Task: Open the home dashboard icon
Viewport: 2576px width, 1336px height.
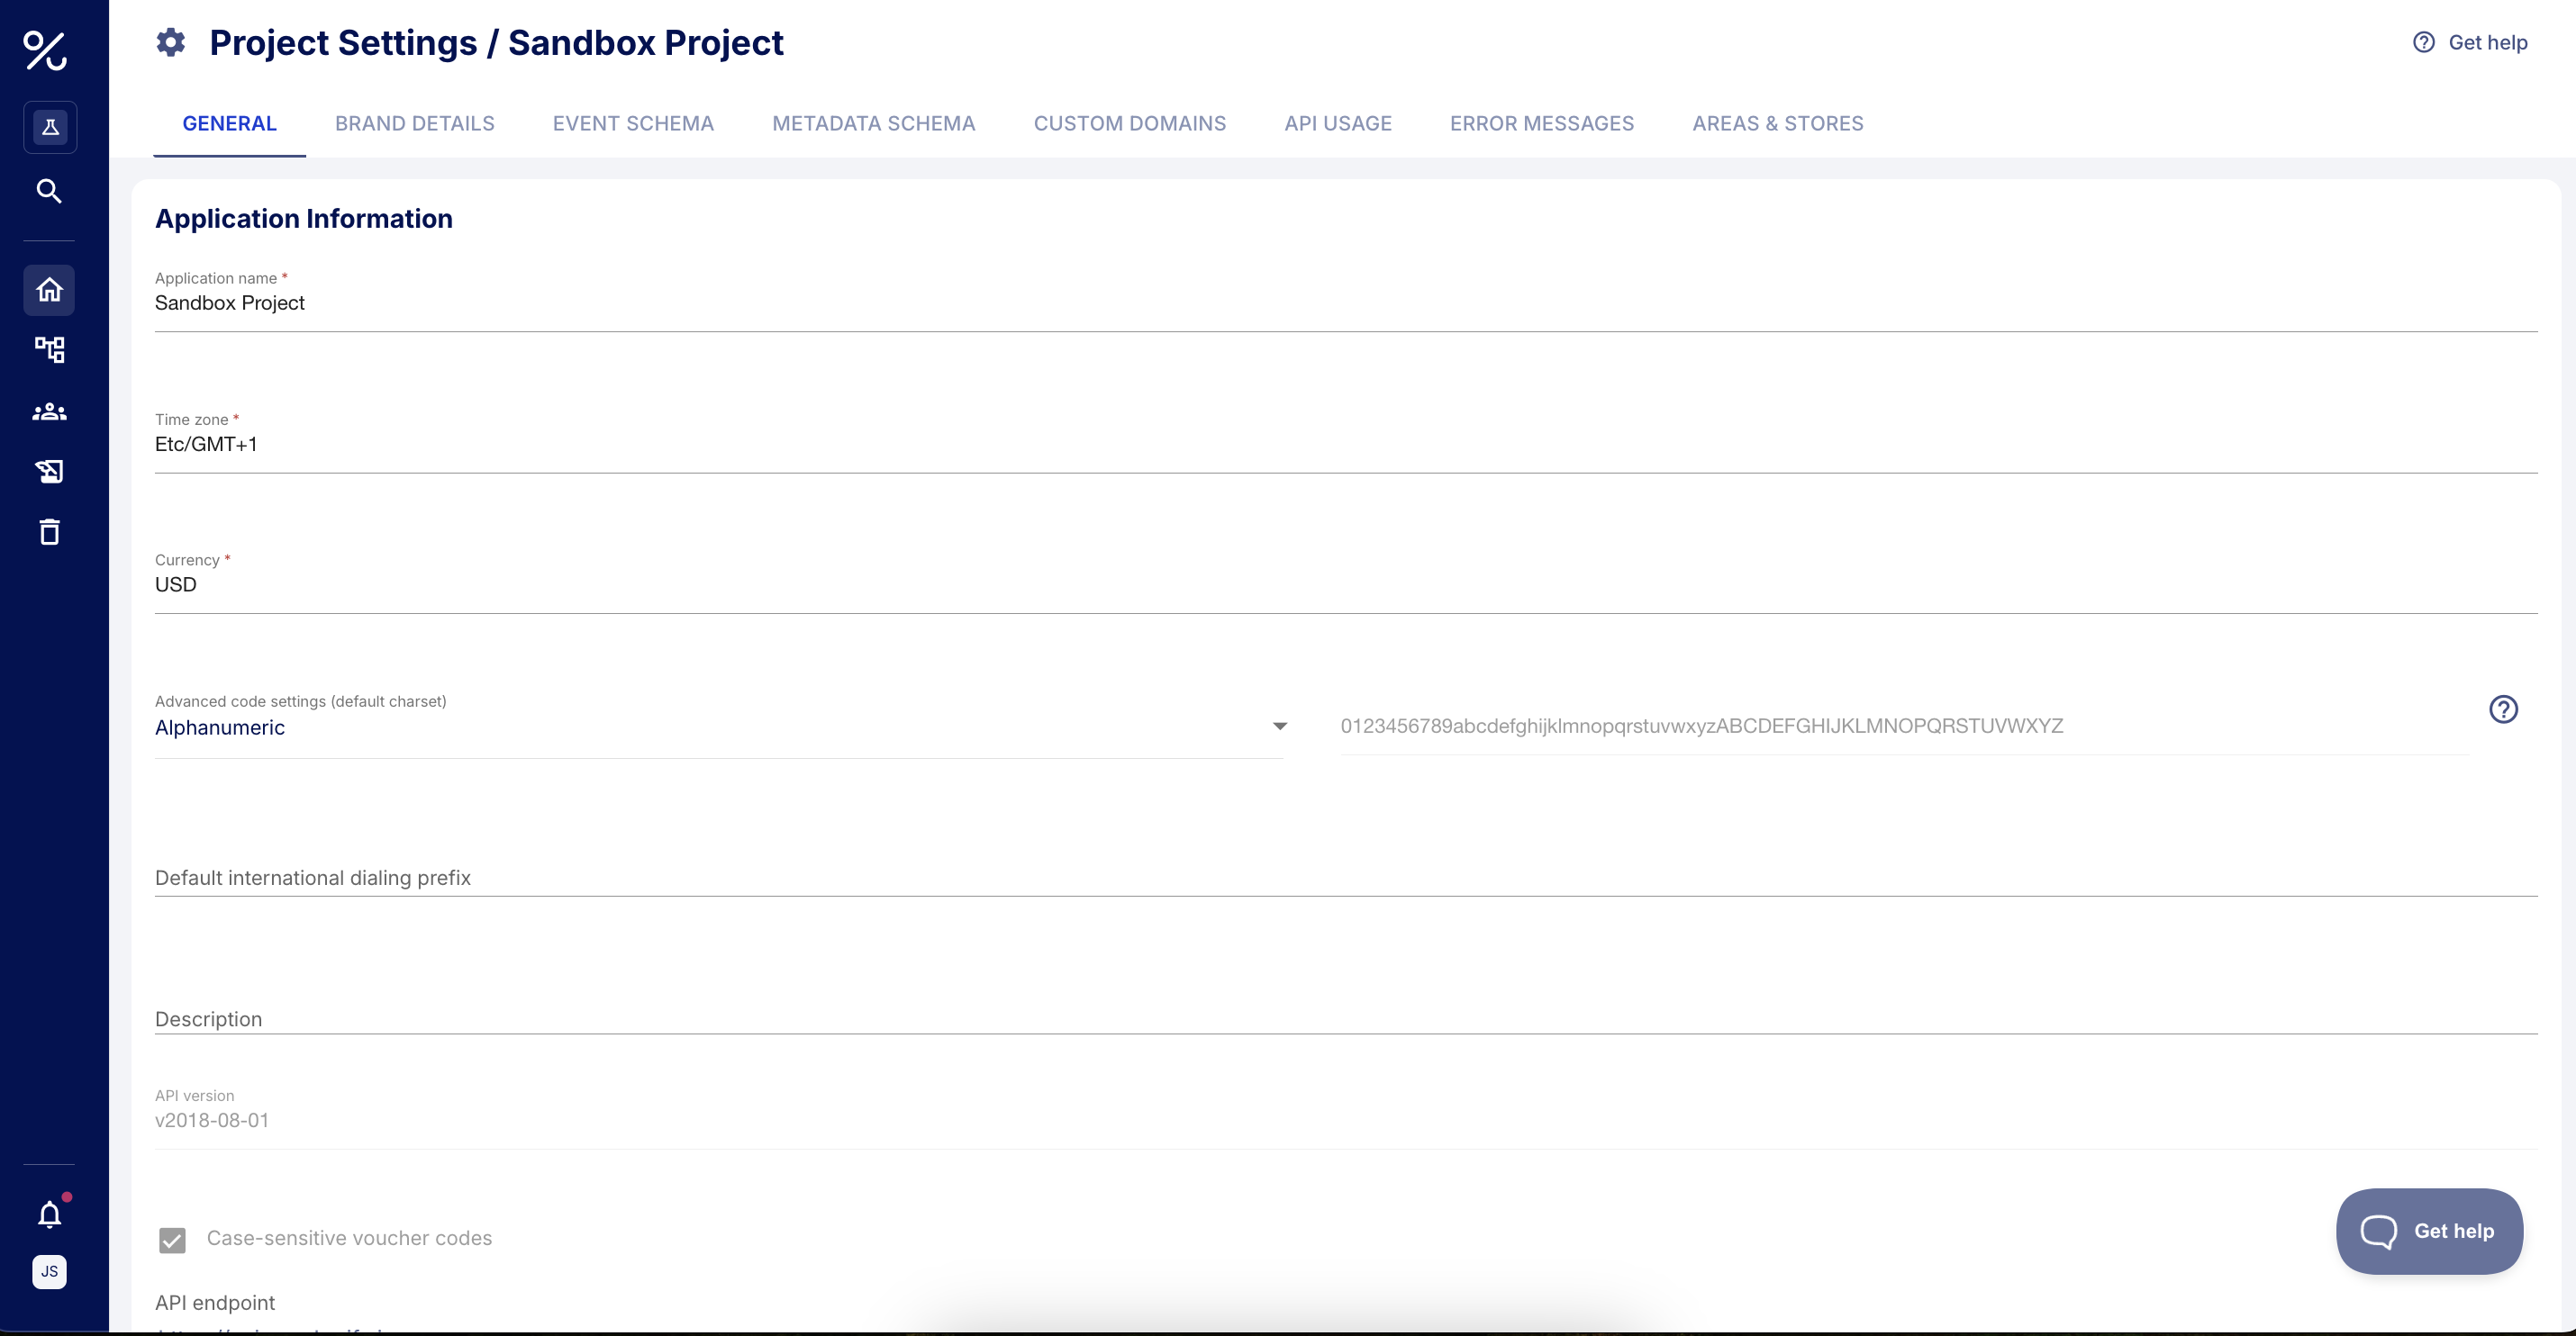Action: 49,290
